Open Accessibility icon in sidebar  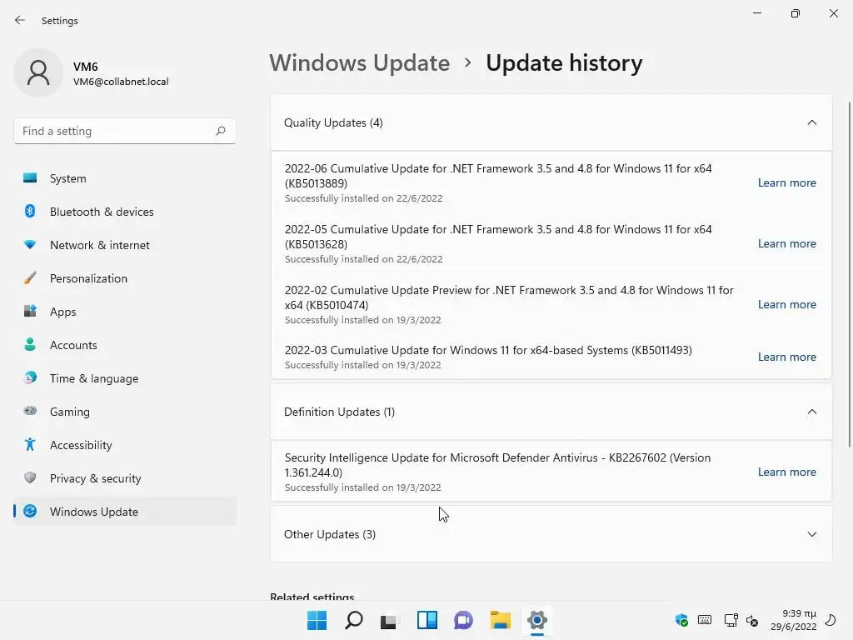pos(30,445)
